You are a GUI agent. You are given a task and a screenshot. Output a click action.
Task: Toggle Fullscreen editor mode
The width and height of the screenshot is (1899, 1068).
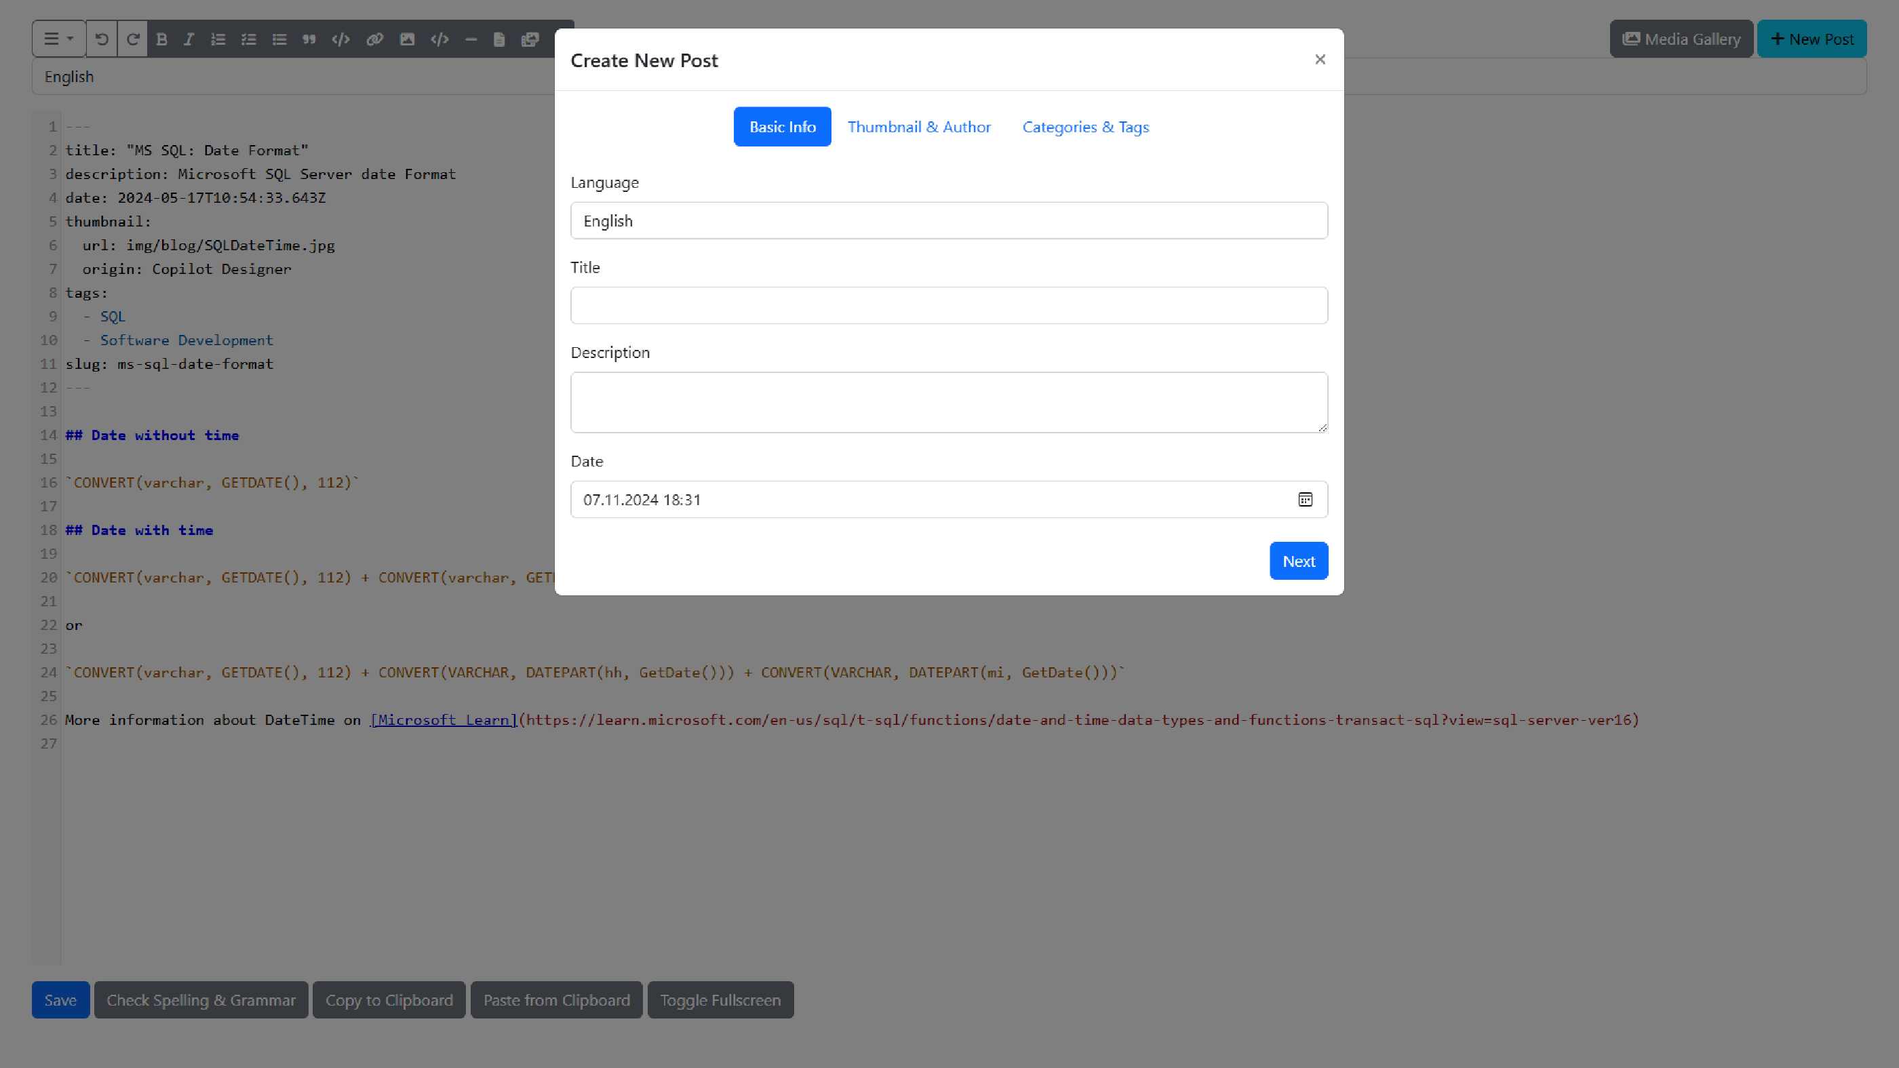click(x=720, y=1000)
